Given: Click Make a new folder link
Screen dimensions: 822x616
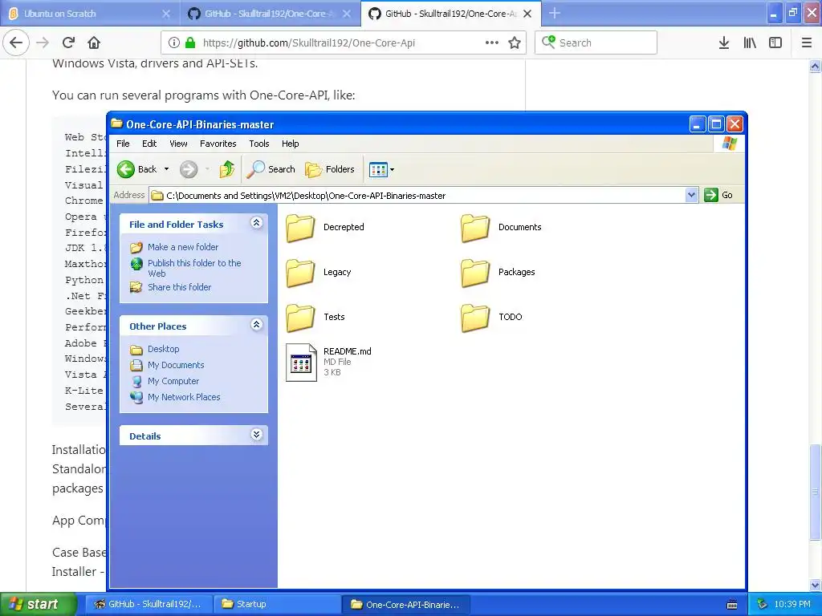Looking at the screenshot, I should [183, 247].
